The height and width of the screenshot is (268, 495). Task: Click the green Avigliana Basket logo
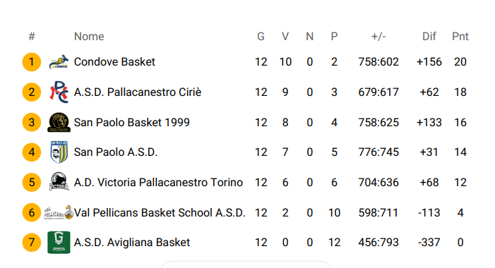click(x=59, y=242)
